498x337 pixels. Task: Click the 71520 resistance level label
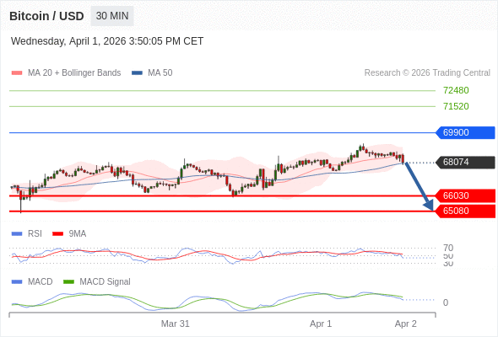click(x=456, y=106)
